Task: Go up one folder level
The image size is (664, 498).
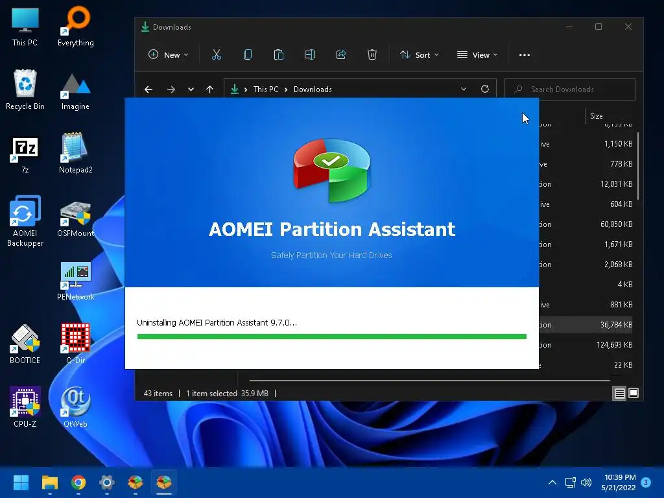Action: point(209,89)
